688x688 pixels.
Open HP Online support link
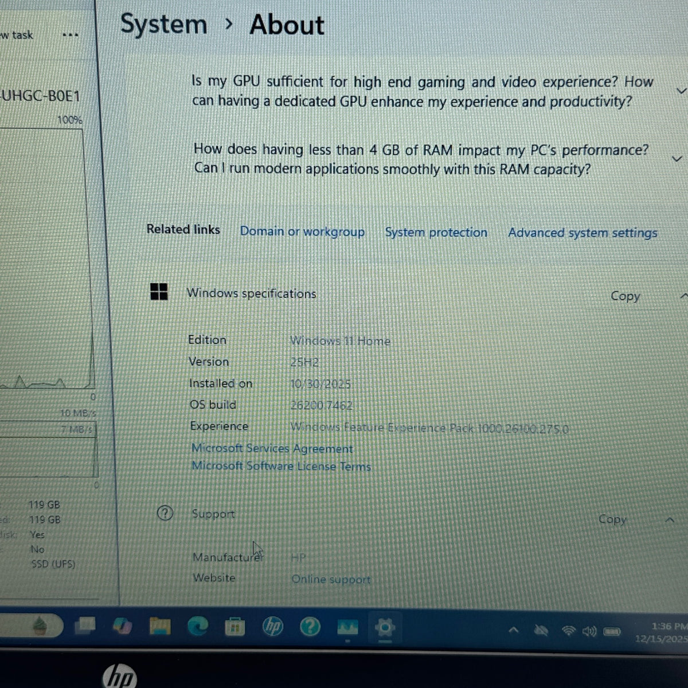[331, 579]
